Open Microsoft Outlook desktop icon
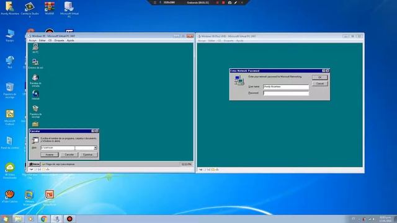 [x=10, y=117]
